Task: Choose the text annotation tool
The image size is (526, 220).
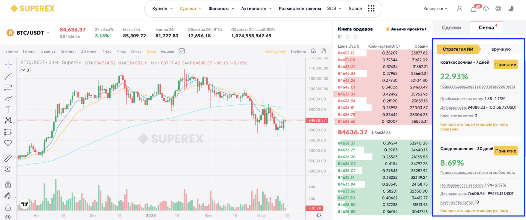Action: click(x=8, y=109)
